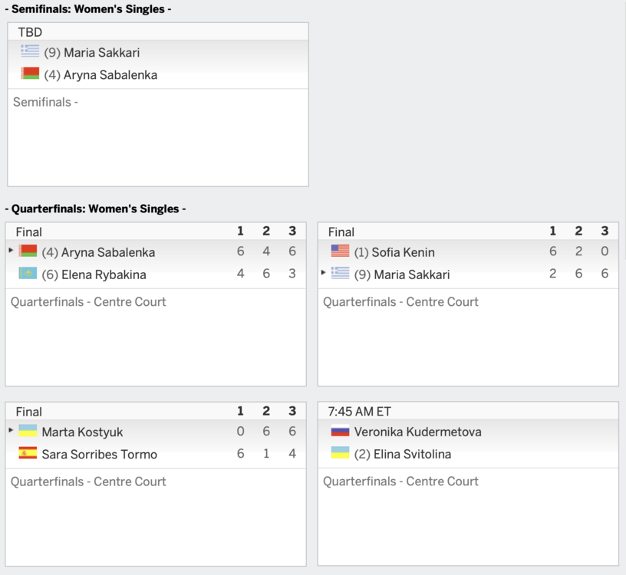
Task: Click the Spanish flag next to Sara Sorribes Tormo
Action: click(28, 453)
